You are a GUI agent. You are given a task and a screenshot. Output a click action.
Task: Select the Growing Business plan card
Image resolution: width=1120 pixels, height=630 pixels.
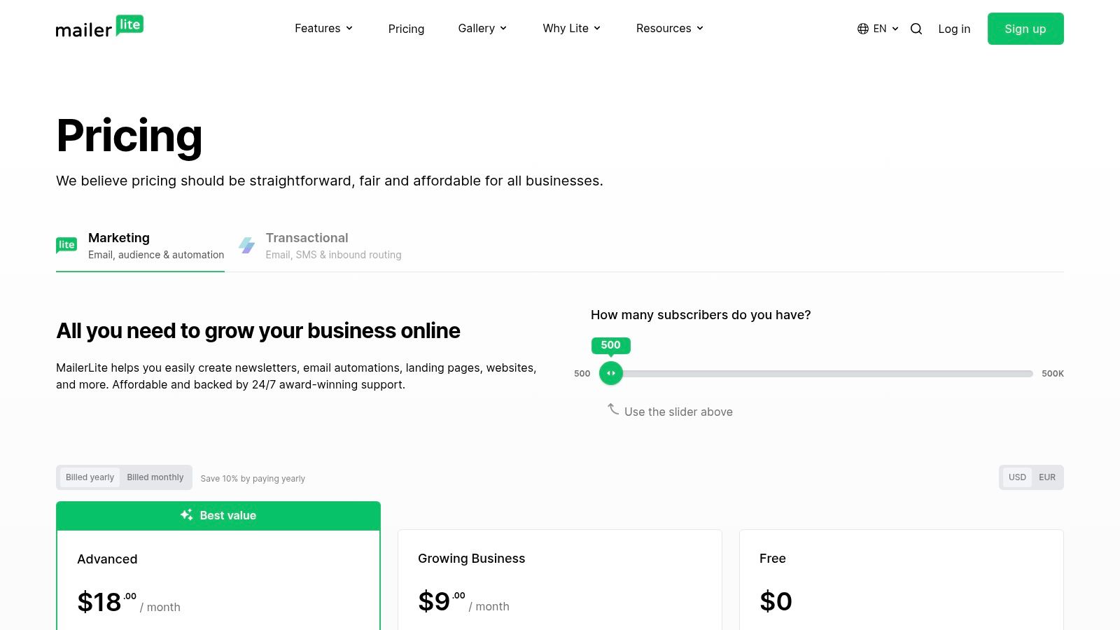[559, 579]
